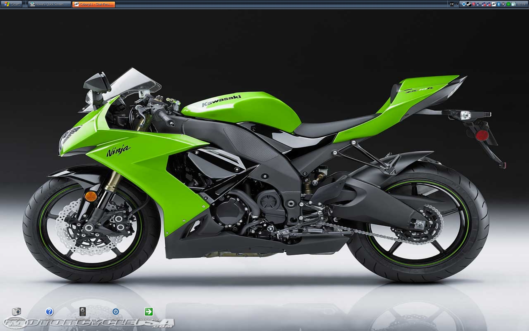Open the green ICQ flower tray icon

coord(508,4)
